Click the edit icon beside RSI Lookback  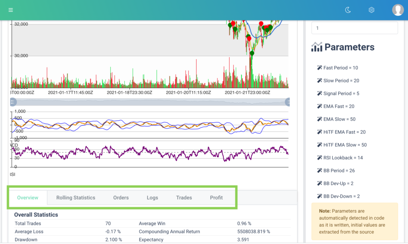320,158
